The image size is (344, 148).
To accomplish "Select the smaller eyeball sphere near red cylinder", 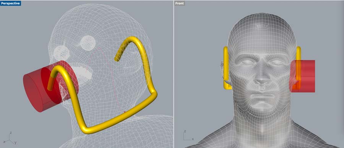I will point(62,53).
